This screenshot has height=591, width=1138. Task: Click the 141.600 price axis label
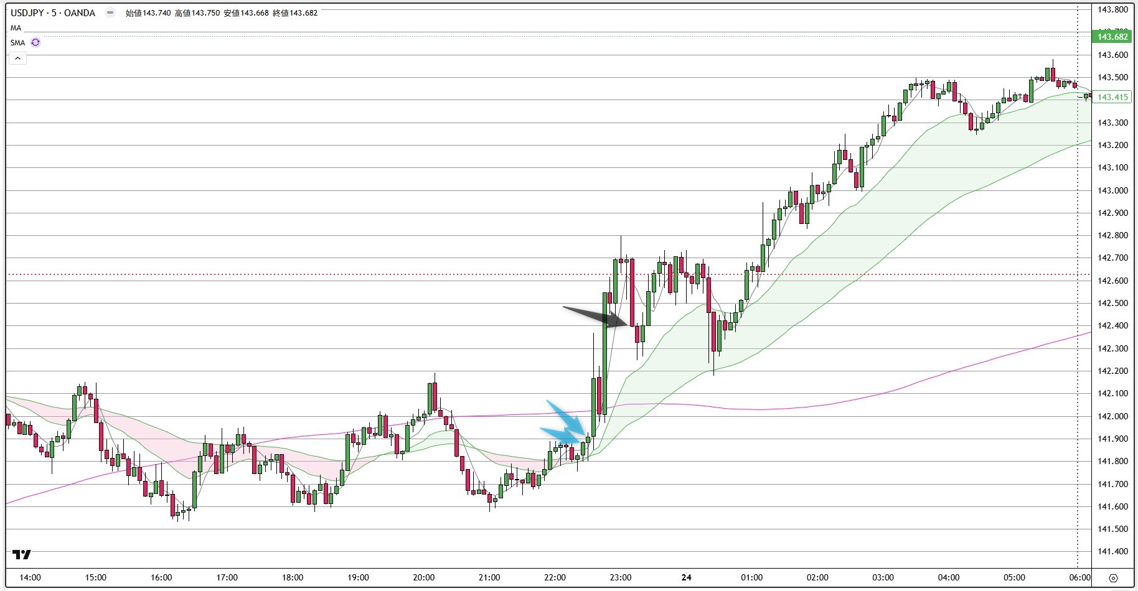pos(1112,506)
